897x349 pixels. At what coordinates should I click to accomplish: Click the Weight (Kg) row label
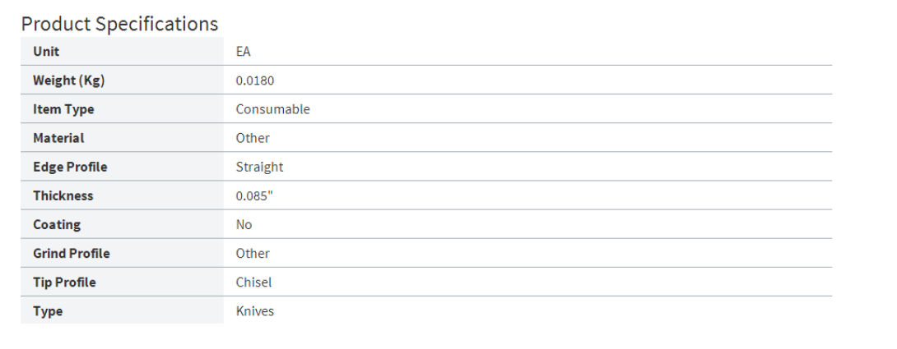pyautogui.click(x=68, y=80)
